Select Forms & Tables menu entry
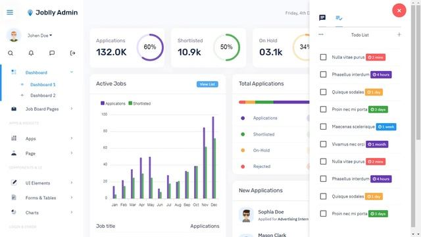This screenshot has width=421, height=237. point(41,197)
